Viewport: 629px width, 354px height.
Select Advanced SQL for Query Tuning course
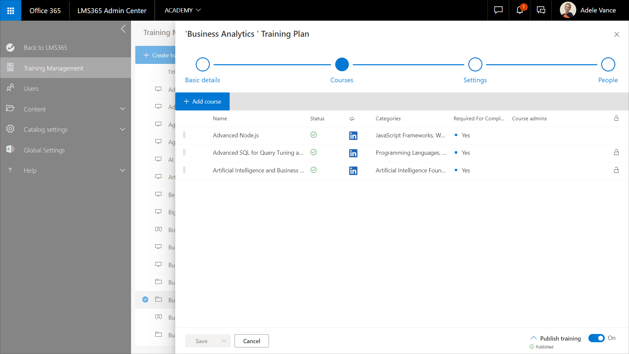258,152
